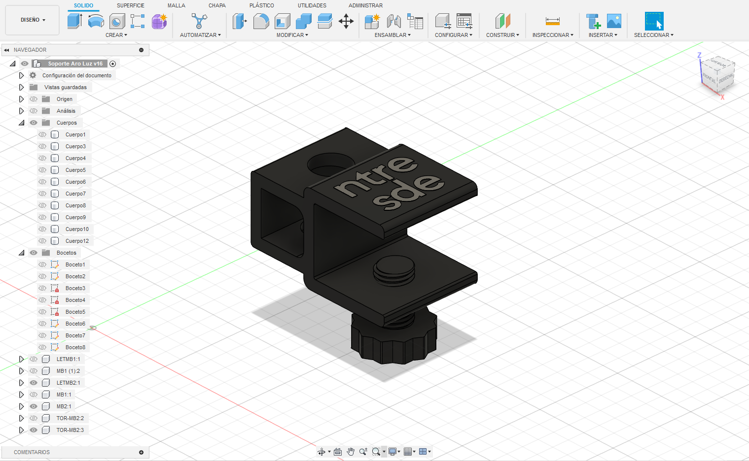
Task: Click the Joint icon in Ensamblar
Action: pos(393,21)
